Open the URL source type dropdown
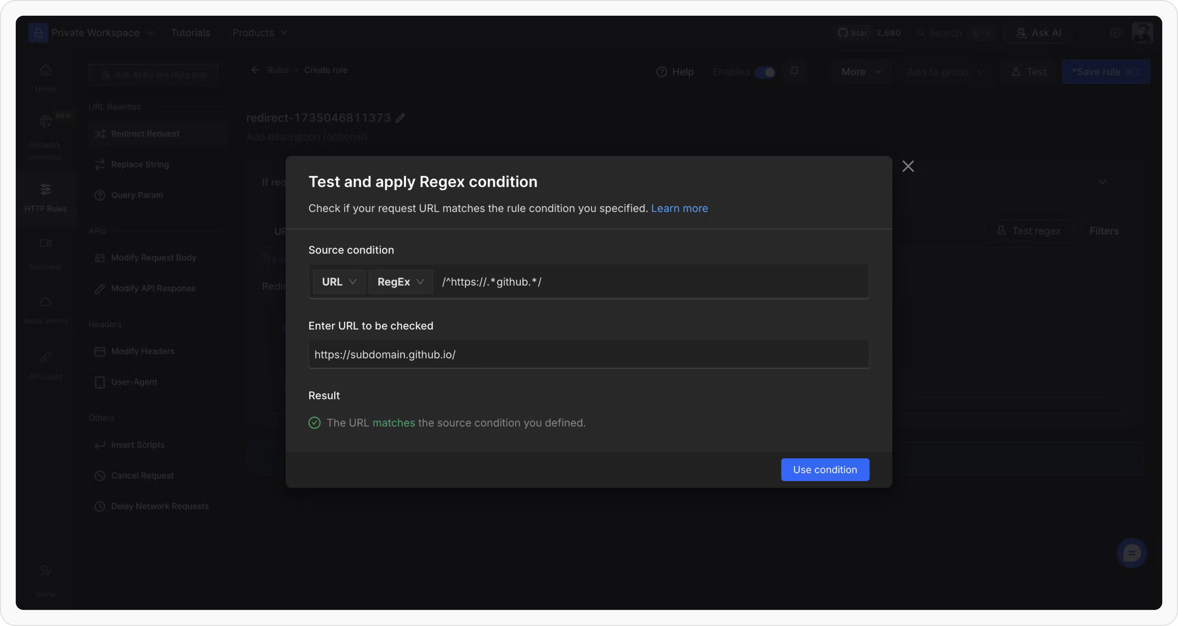 [x=339, y=282]
